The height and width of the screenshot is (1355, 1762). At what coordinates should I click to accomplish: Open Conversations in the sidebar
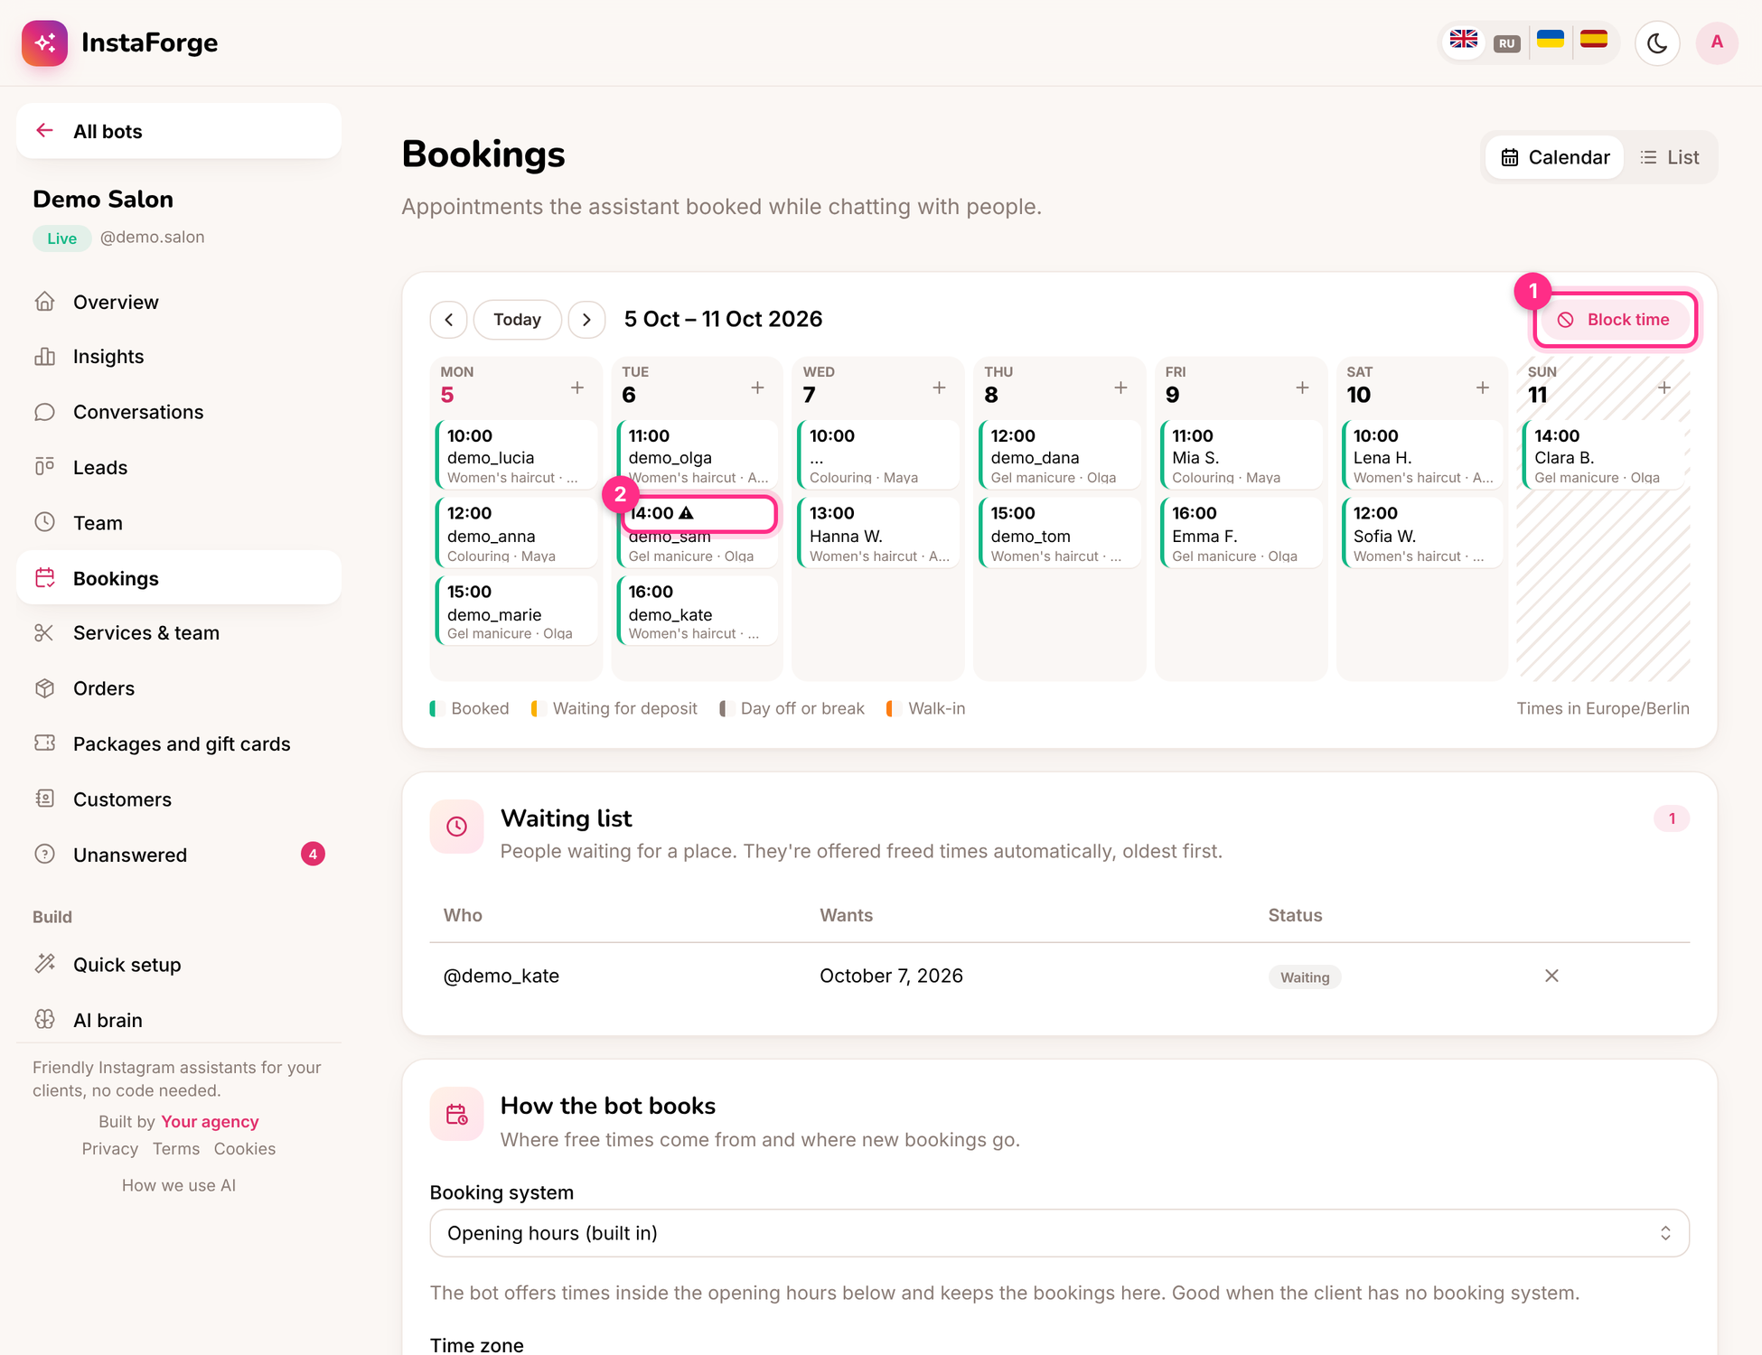point(179,412)
